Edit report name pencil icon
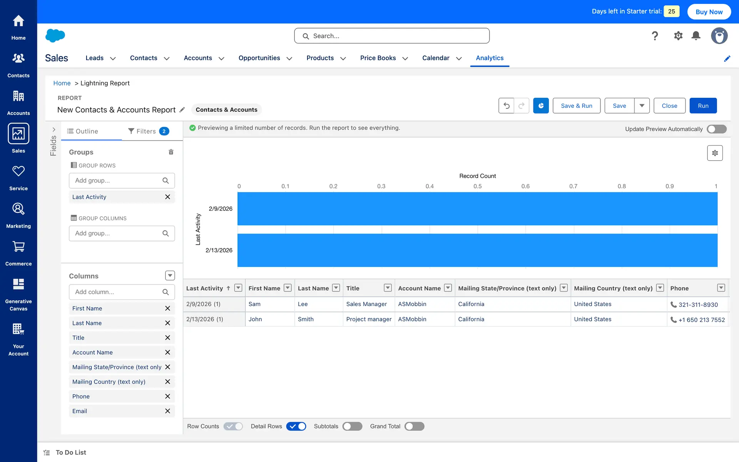Screen dimensions: 739x462 coord(182,110)
